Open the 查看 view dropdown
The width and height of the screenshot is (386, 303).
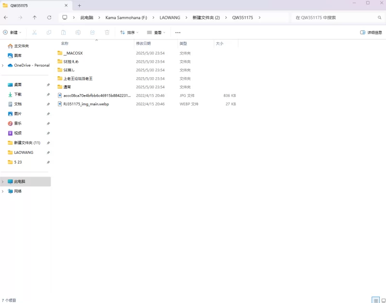(156, 32)
